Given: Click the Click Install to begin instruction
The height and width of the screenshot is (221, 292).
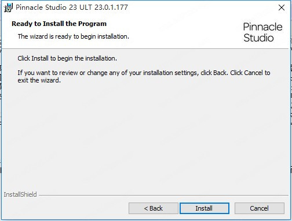Looking at the screenshot, I should [67, 58].
